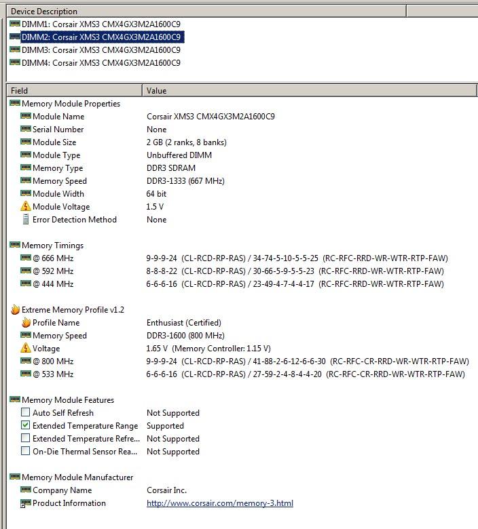
Task: Click the value 'DDR3-1333 (667 MHz)'
Action: 185,181
